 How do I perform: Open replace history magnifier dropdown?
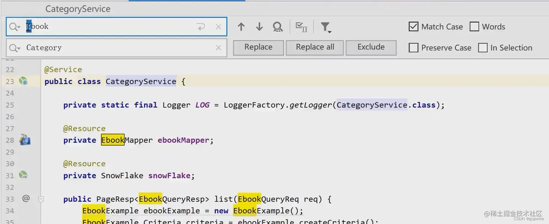coord(15,48)
